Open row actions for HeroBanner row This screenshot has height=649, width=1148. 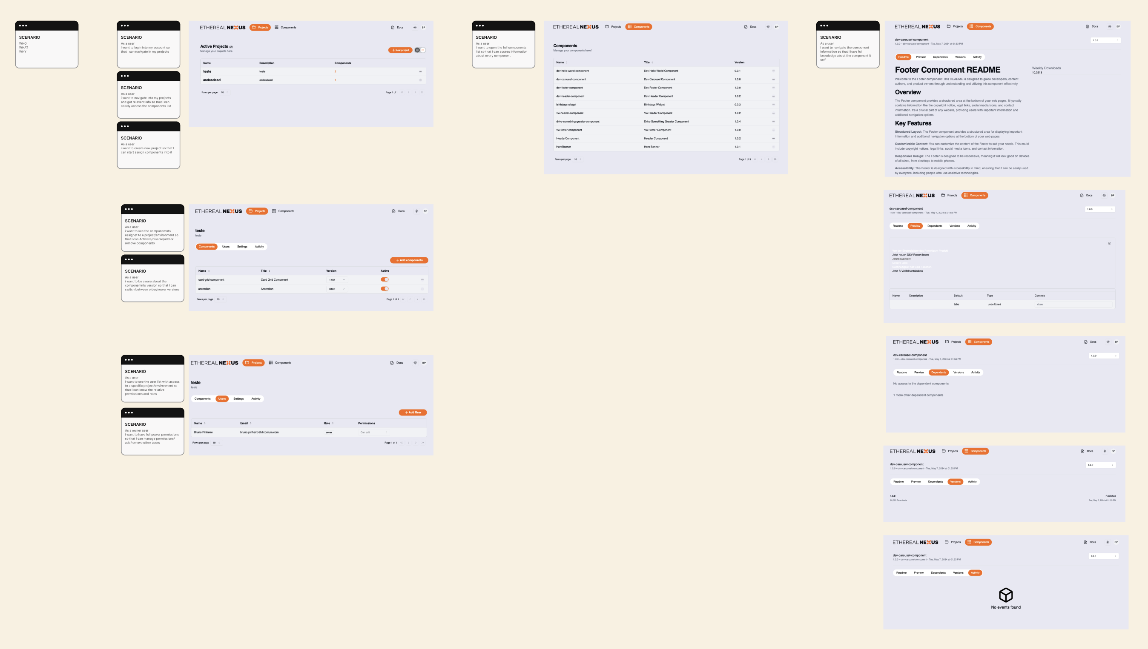click(774, 147)
